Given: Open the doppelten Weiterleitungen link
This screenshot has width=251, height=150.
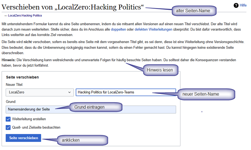Looking at the screenshot, I should click(x=118, y=29).
